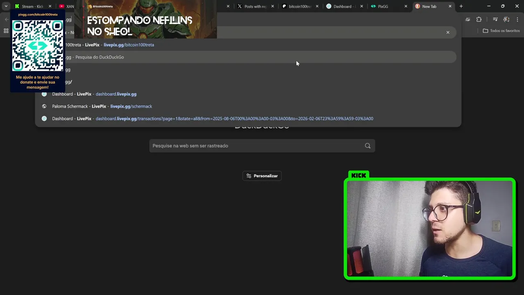Viewport: 524px width, 295px height.
Task: Open a new tab with plus button
Action: pos(461,6)
